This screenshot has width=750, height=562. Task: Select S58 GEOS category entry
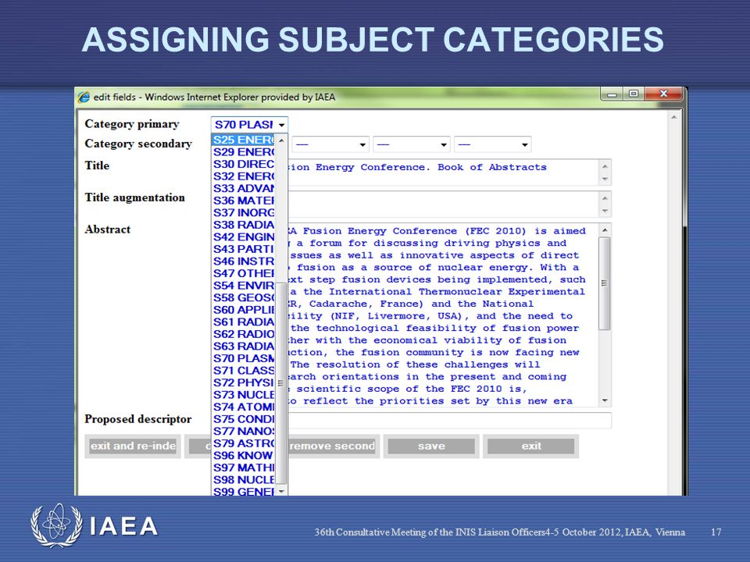click(244, 297)
